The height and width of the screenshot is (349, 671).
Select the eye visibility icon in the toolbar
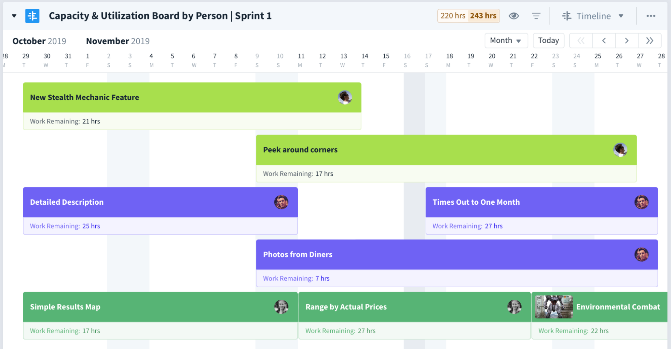point(514,15)
